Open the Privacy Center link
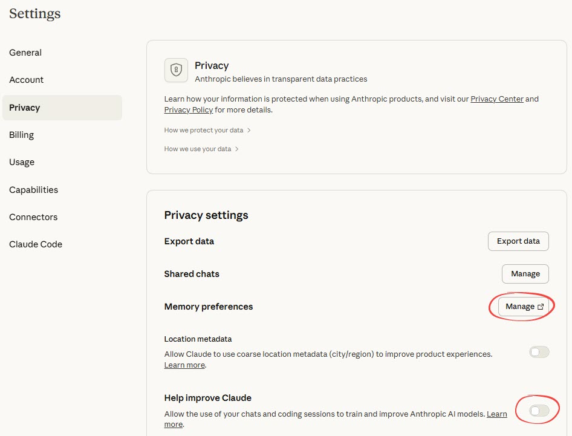 tap(497, 99)
